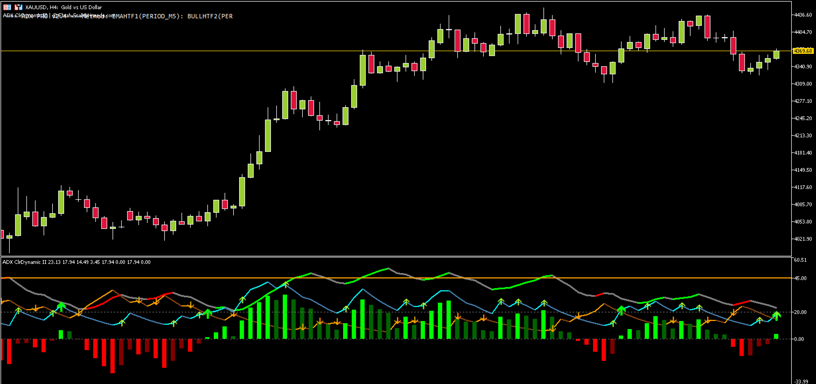
Task: Click the 4053.80 price scale value
Action: click(803, 222)
